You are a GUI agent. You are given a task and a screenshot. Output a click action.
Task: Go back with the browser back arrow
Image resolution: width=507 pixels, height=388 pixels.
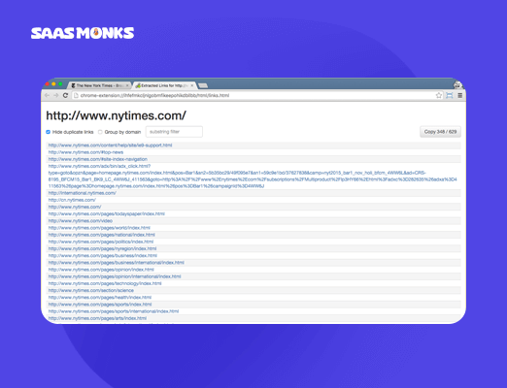pos(47,95)
